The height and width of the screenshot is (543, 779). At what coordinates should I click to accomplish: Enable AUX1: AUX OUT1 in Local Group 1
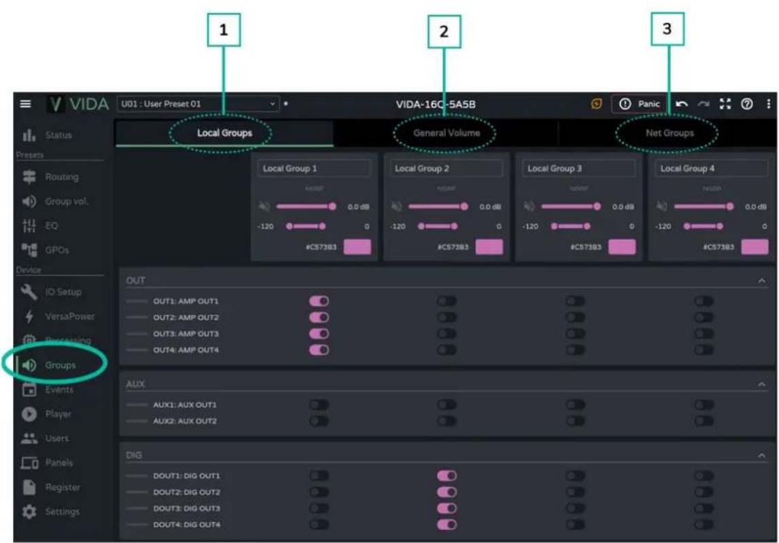pos(319,405)
